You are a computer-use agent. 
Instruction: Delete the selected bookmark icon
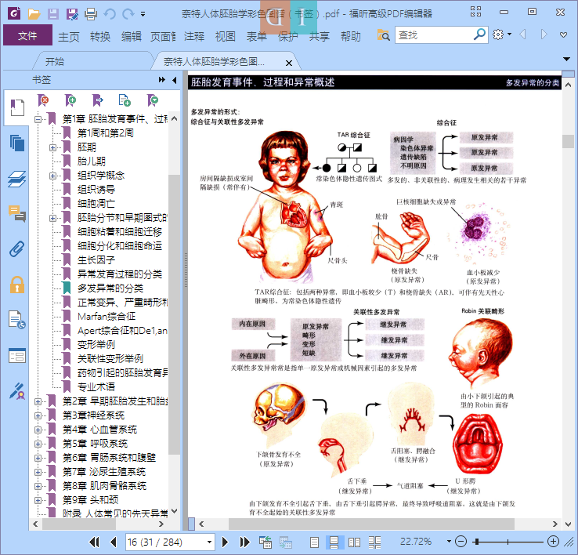43,100
